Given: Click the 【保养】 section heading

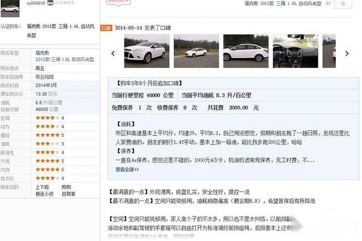Looking at the screenshot, I should click(x=126, y=151).
